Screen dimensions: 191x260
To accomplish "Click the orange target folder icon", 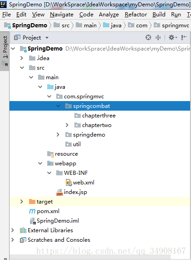I will pyautogui.click(x=32, y=202).
